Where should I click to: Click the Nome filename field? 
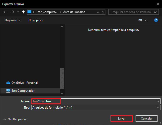click(x=95, y=101)
